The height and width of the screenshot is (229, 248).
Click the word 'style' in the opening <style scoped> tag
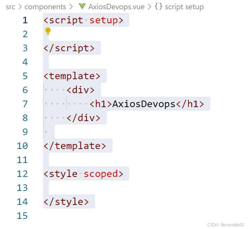click(63, 174)
